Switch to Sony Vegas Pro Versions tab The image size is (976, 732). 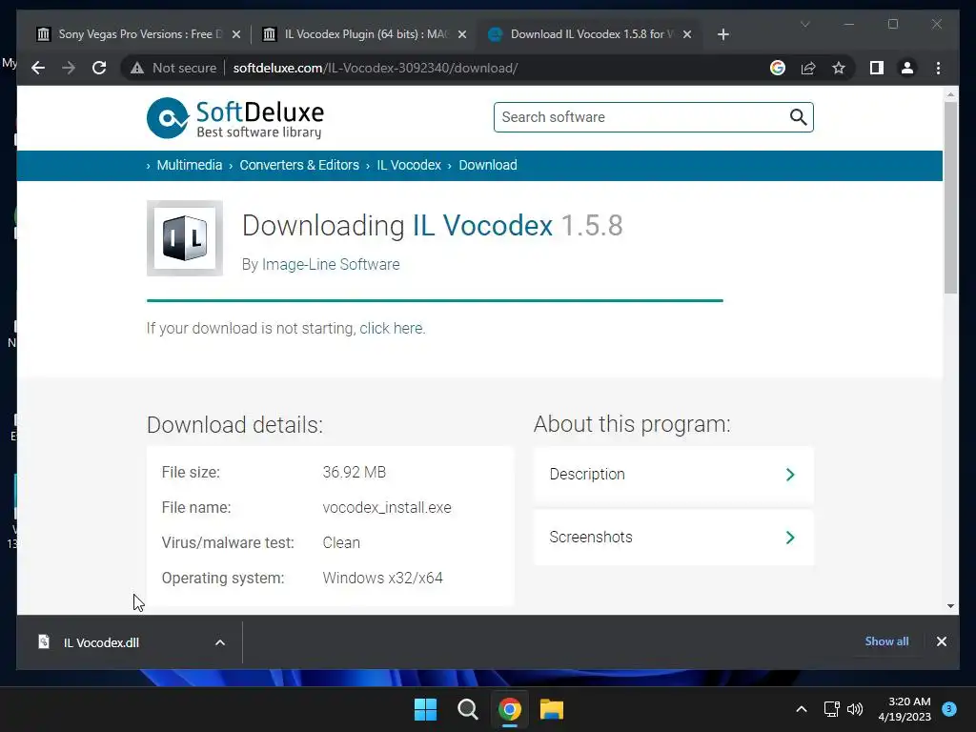pyautogui.click(x=137, y=34)
